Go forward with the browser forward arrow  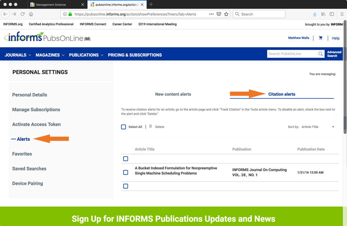pos(14,14)
